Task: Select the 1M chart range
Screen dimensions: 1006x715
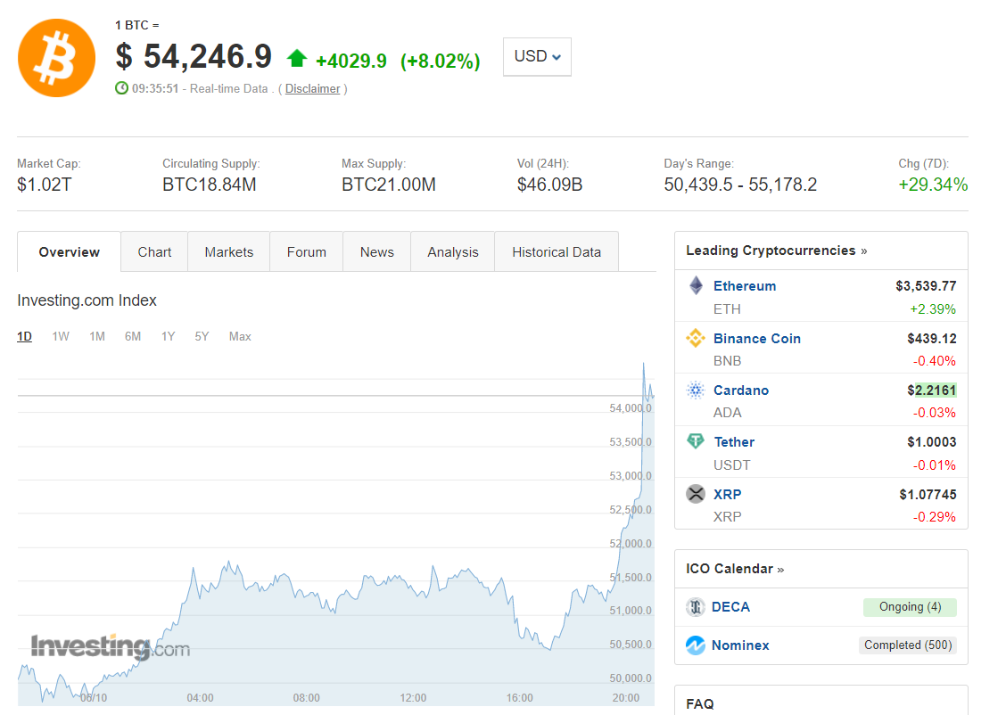Action: coord(97,336)
